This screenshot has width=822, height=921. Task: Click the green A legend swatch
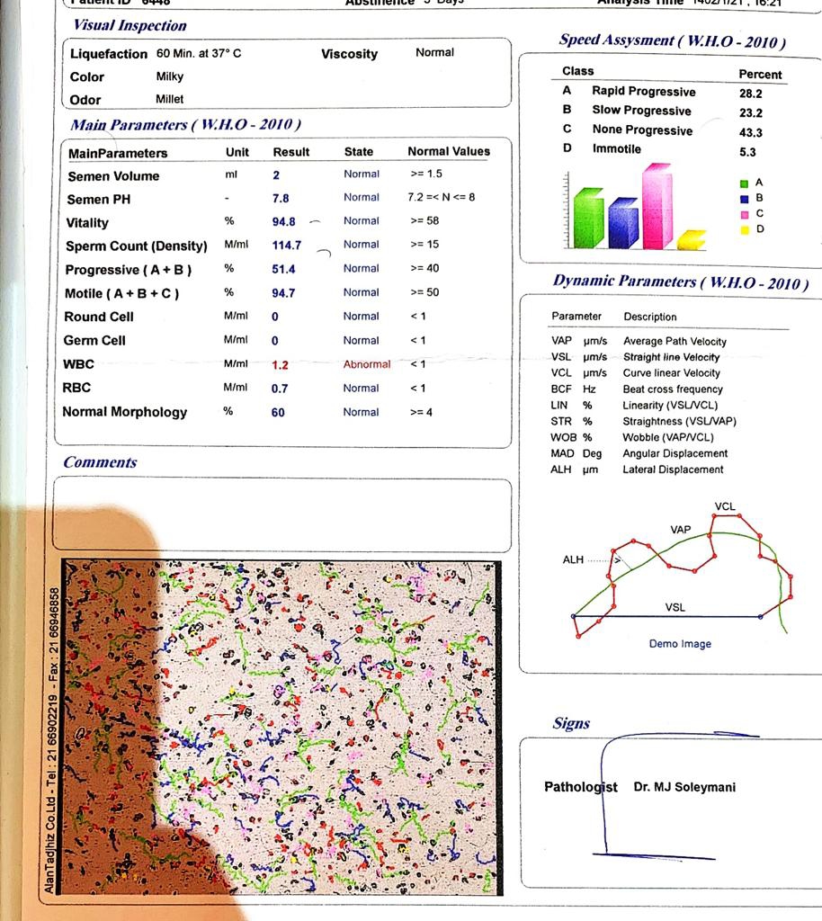[x=744, y=183]
